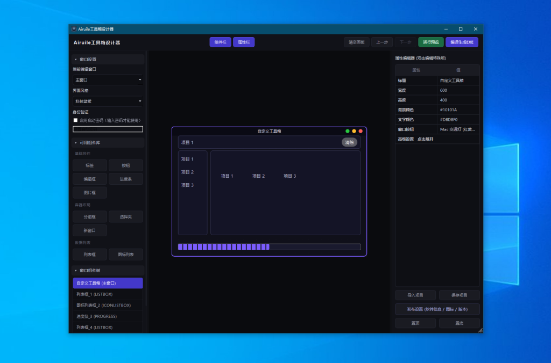Click the 属性 column header
Screen dimensions: 551x363
416,70
